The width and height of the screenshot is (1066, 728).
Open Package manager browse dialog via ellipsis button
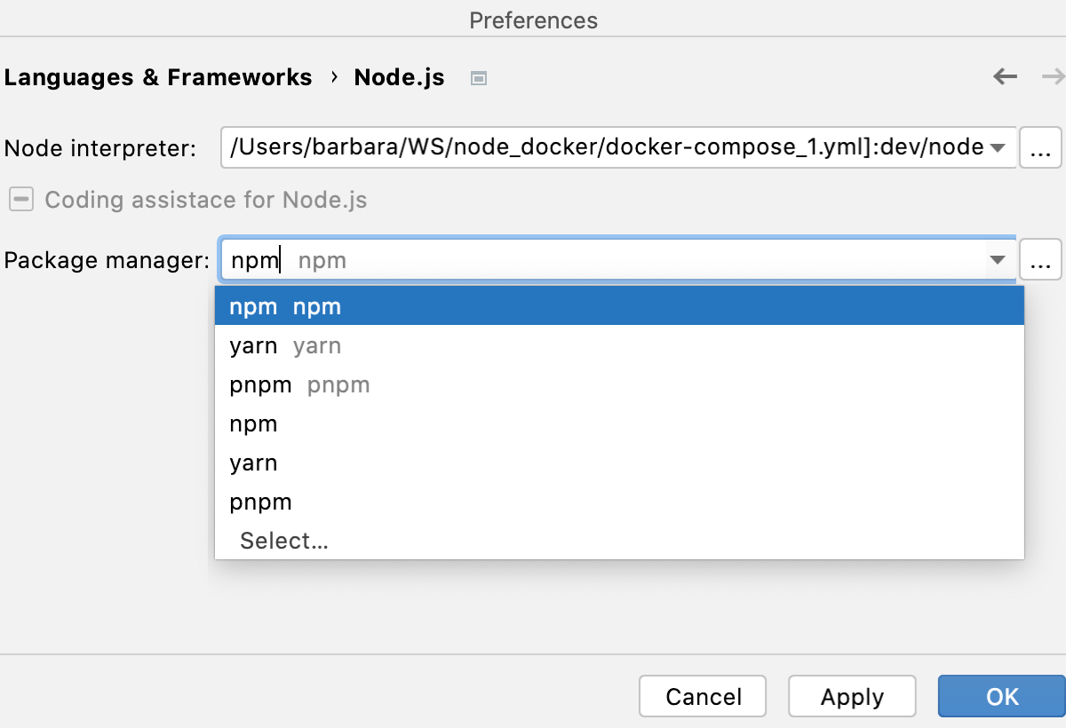1041,259
